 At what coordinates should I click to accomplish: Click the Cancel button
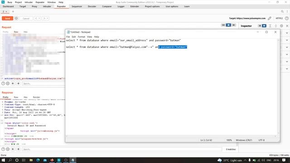click(x=26, y=18)
